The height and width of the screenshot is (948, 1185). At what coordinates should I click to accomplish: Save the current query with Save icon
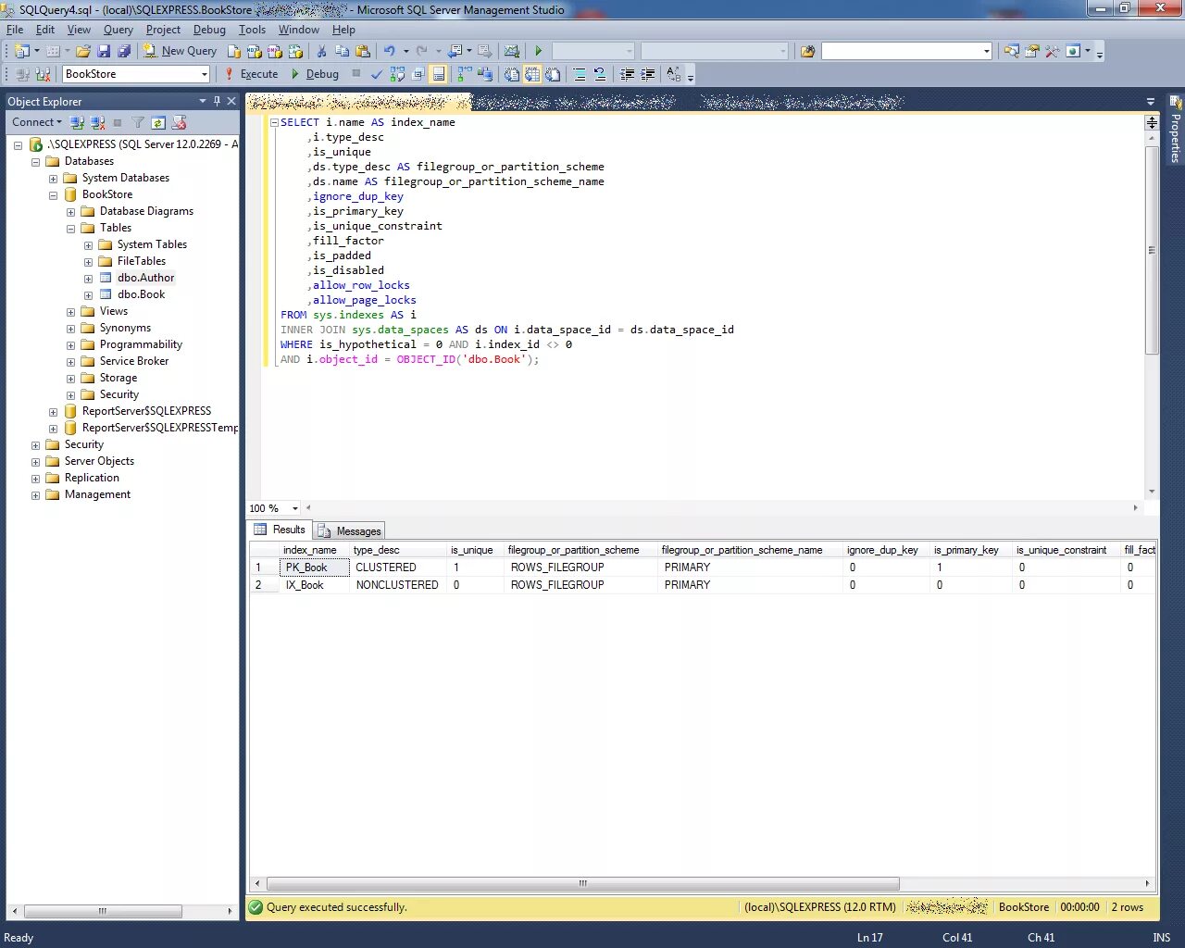[x=104, y=51]
